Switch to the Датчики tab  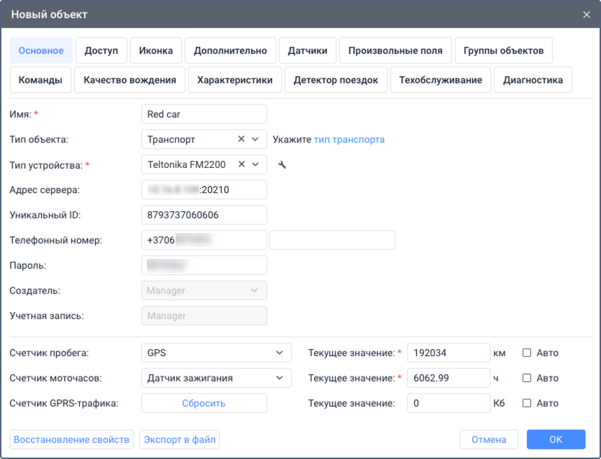(308, 50)
